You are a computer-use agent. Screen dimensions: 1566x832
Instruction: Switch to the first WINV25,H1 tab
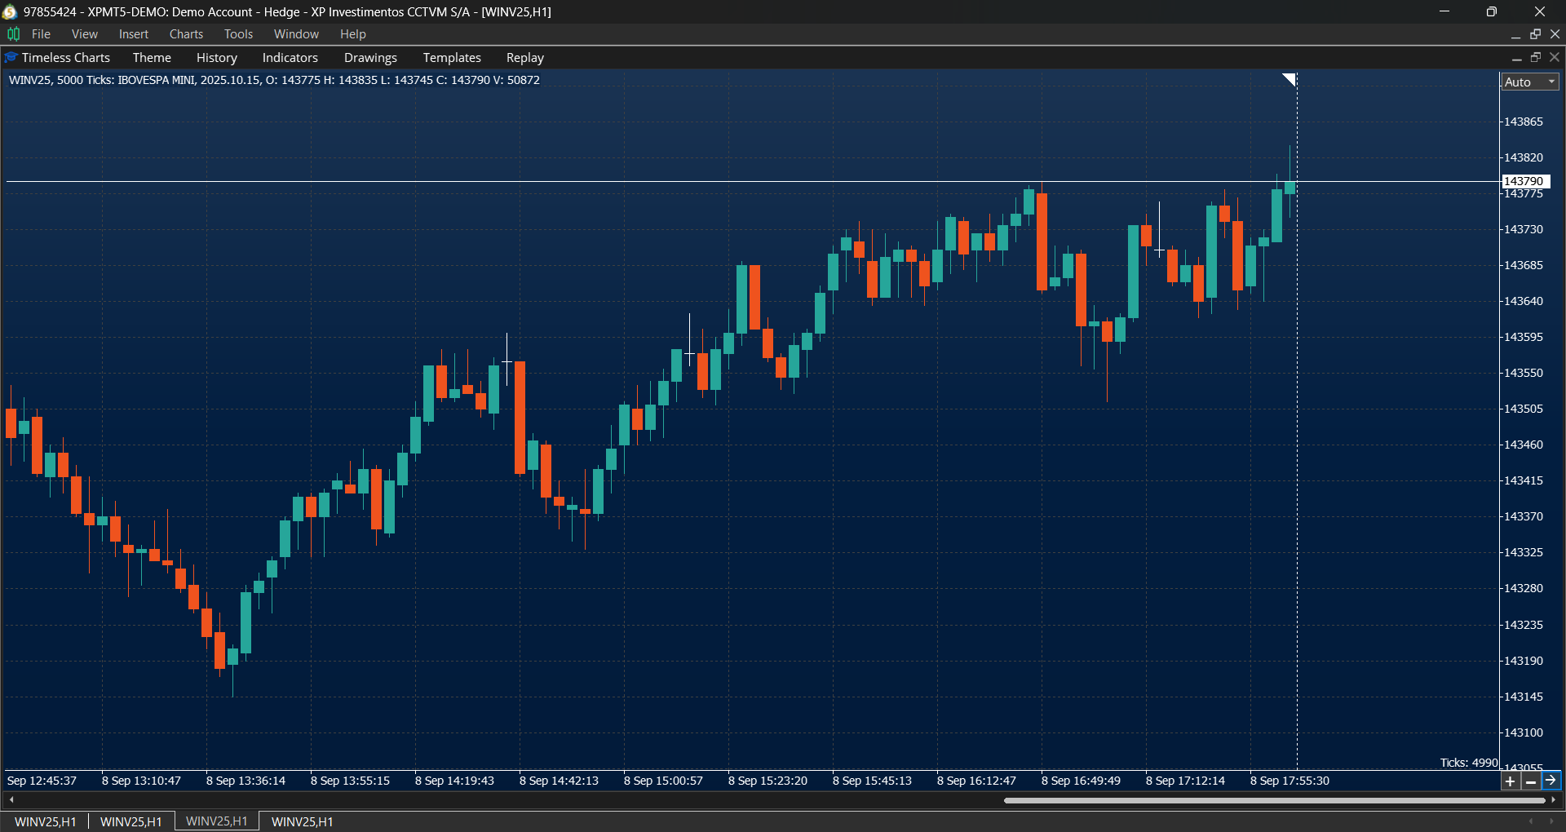(45, 821)
